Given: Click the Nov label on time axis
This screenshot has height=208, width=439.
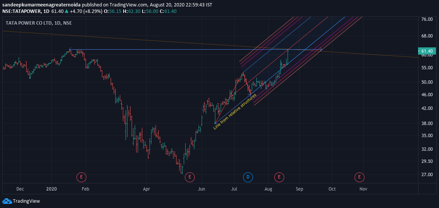Looking at the screenshot, I should [x=363, y=189].
